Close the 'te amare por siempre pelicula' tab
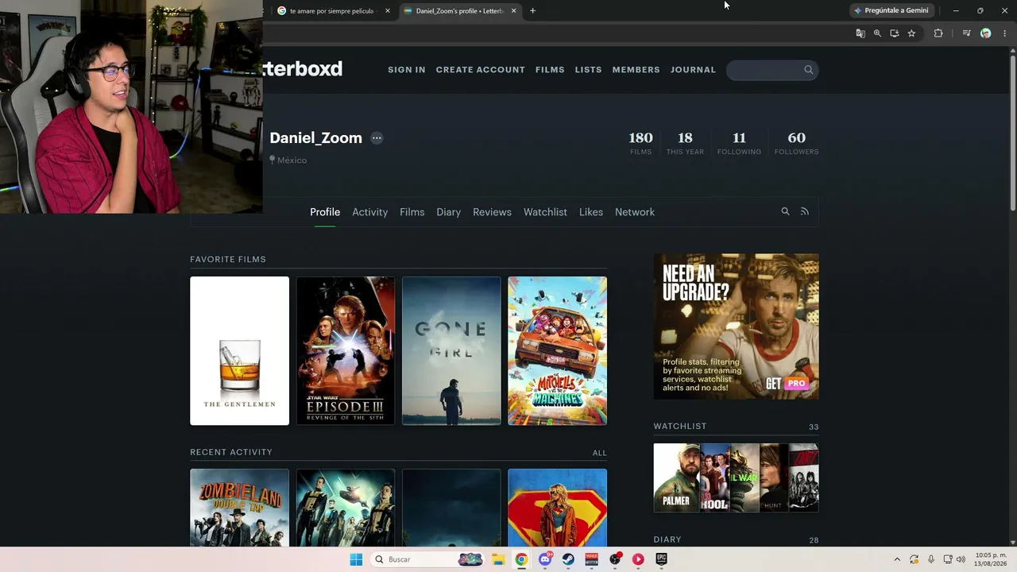Screen dimensions: 1017x572 click(x=388, y=11)
